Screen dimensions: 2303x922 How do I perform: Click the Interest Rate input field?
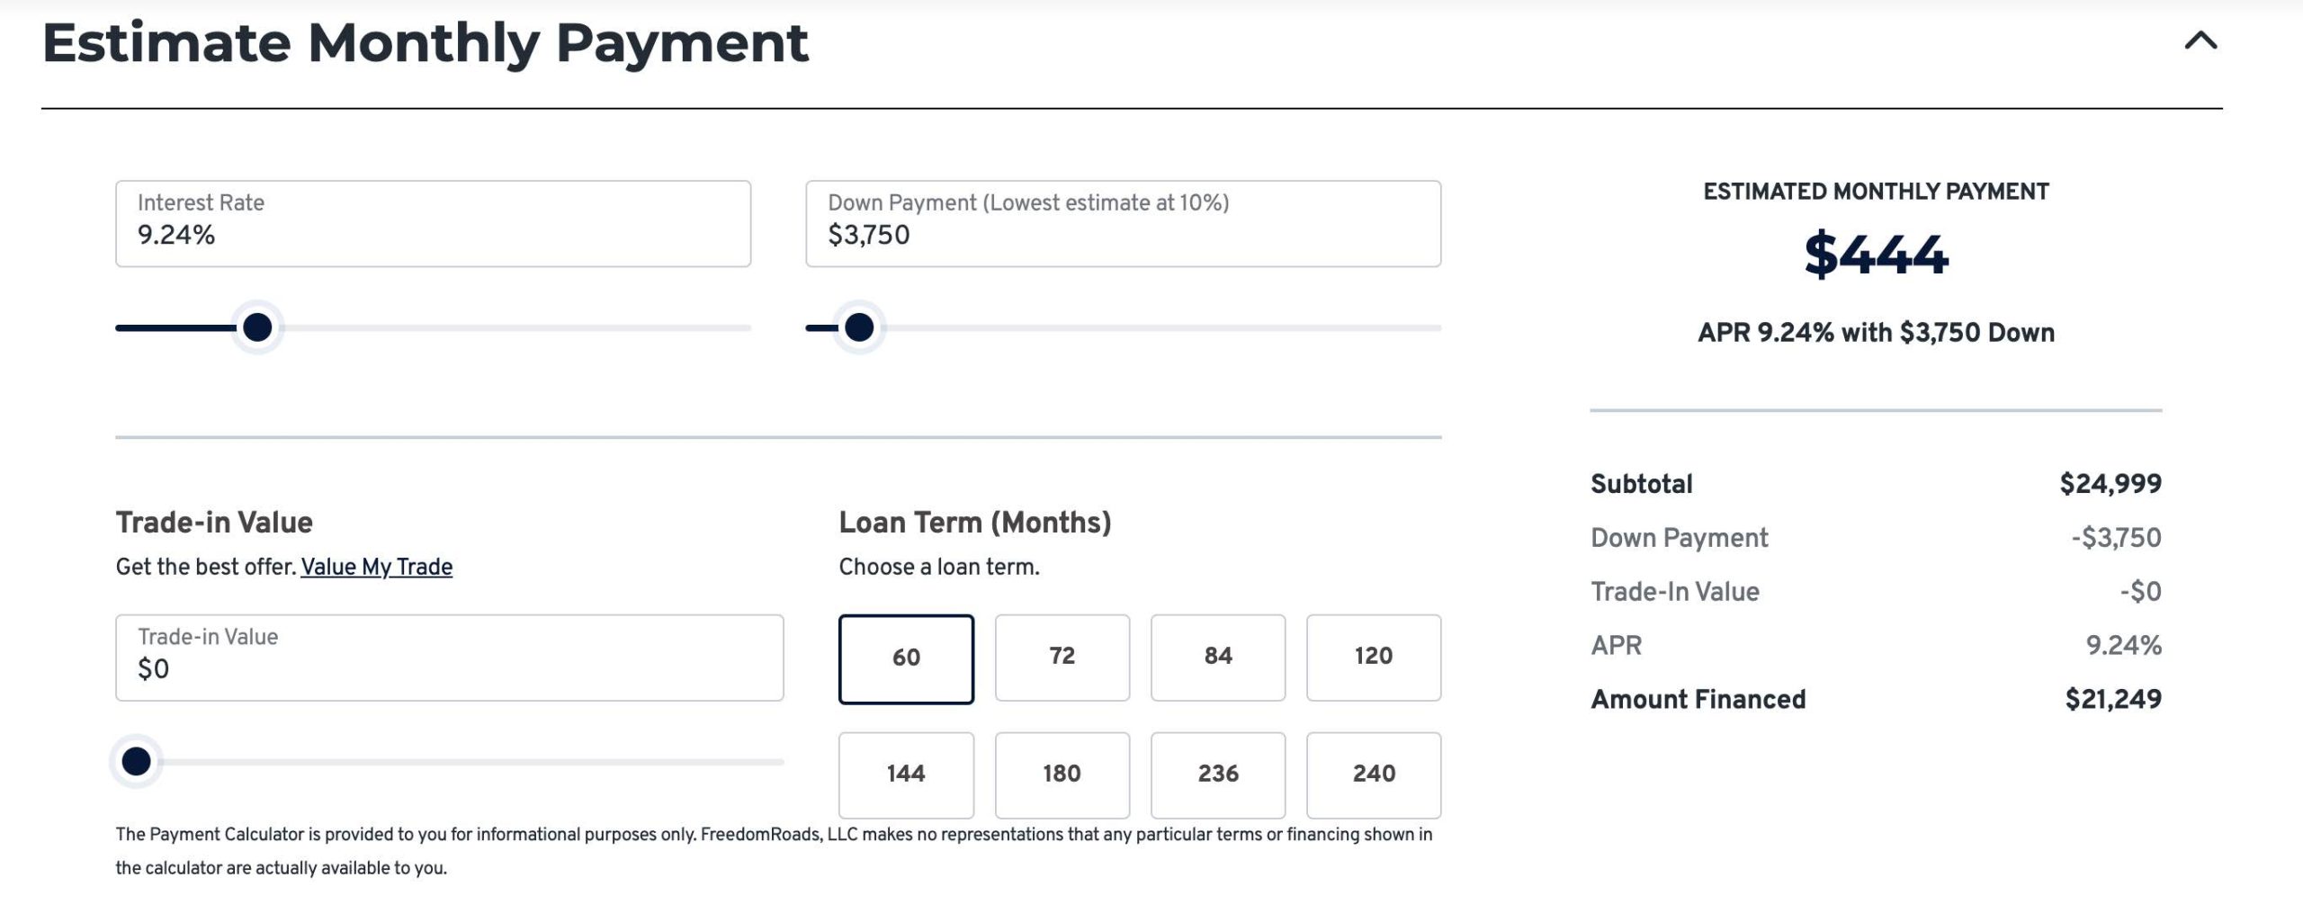(433, 224)
